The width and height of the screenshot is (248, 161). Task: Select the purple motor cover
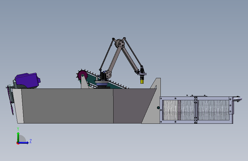coord(27,80)
